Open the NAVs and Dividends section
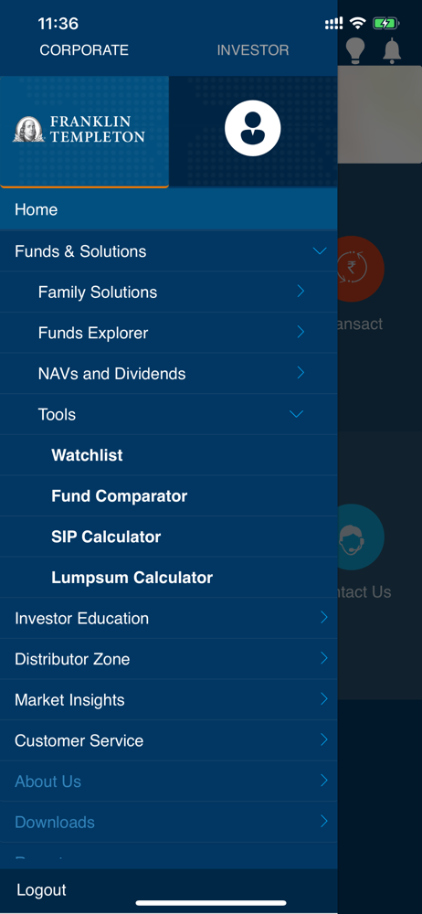422x914 pixels. tap(168, 374)
